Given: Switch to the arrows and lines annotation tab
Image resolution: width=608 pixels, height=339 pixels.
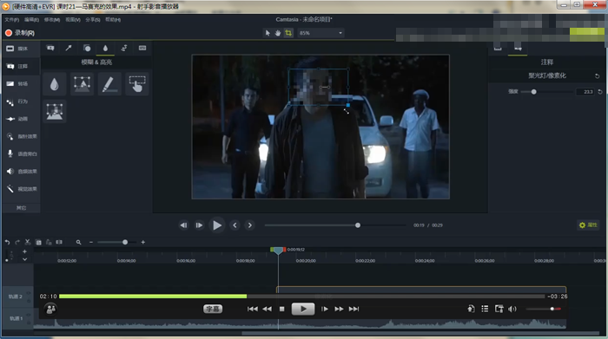Looking at the screenshot, I should 69,48.
